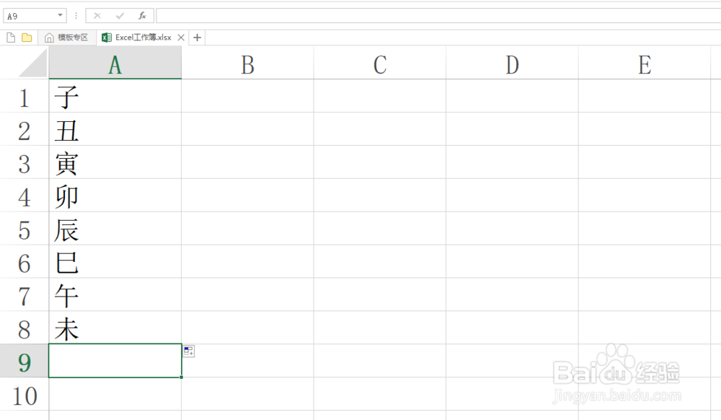Click the insert function fx icon

point(142,15)
